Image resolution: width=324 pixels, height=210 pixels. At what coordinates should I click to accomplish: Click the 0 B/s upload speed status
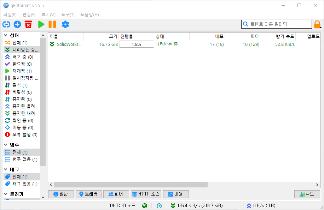[x=261, y=205]
